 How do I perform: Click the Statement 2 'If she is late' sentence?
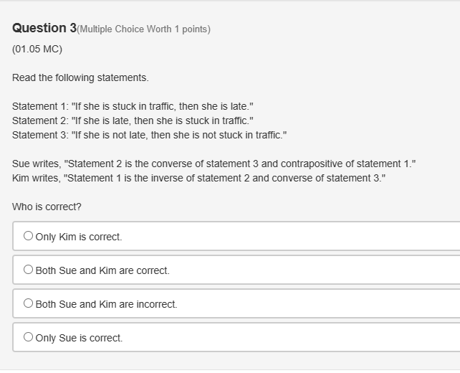pyautogui.click(x=133, y=121)
